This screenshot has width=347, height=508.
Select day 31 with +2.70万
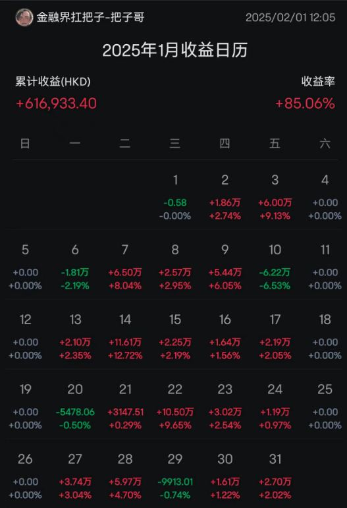(x=275, y=476)
